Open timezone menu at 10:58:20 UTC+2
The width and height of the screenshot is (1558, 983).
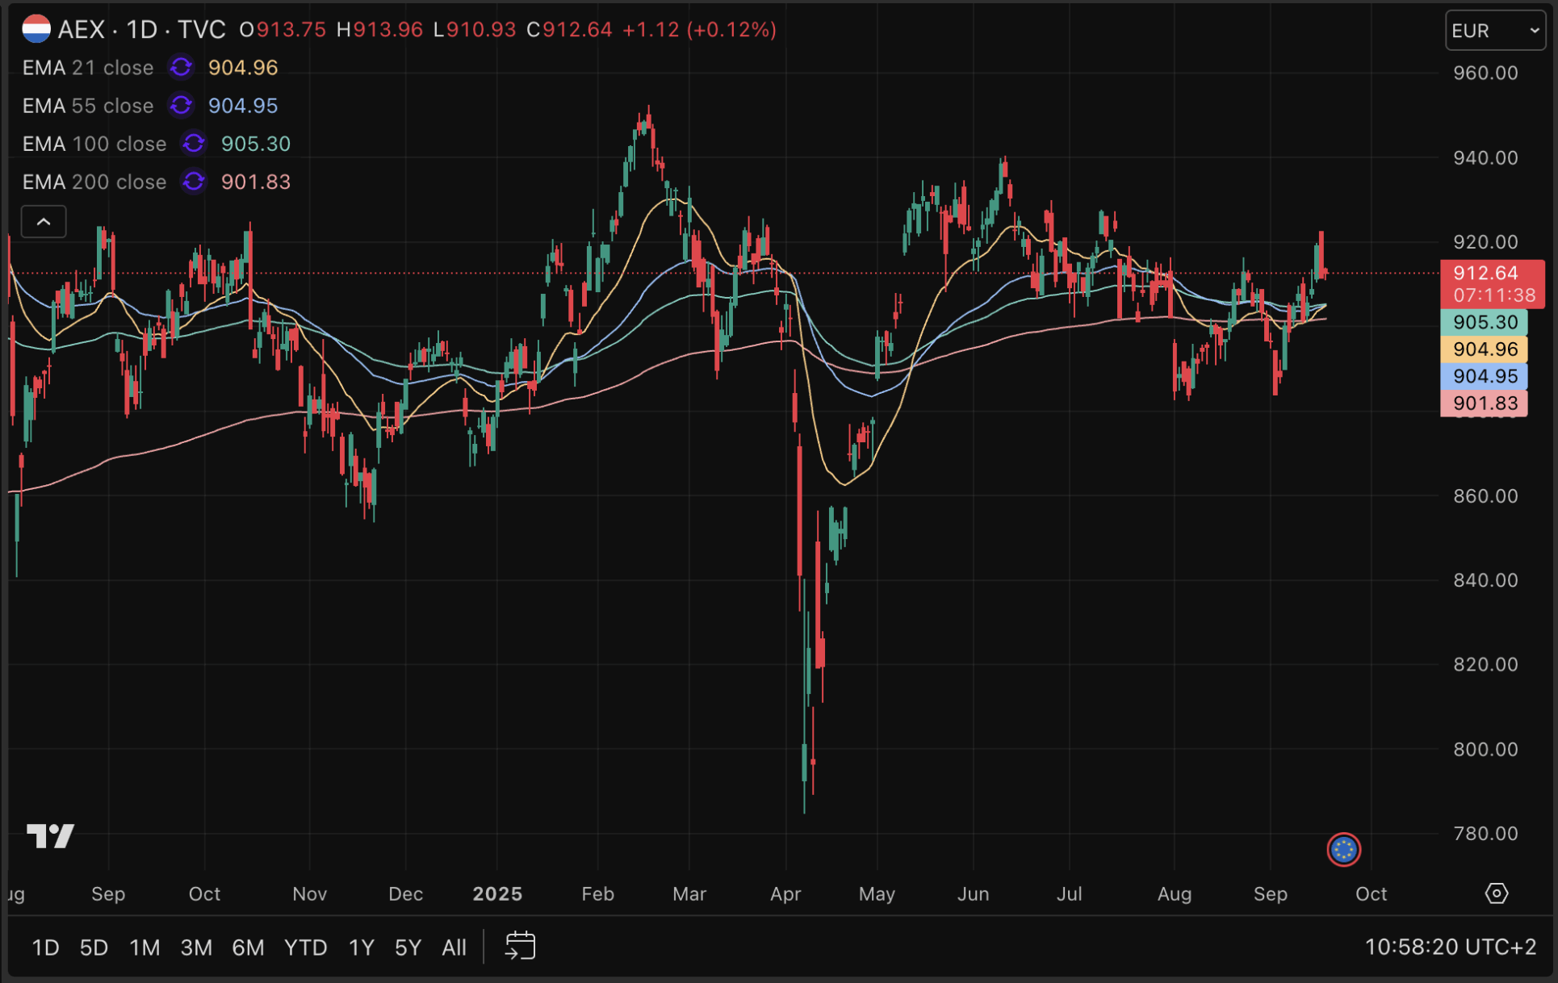tap(1450, 947)
